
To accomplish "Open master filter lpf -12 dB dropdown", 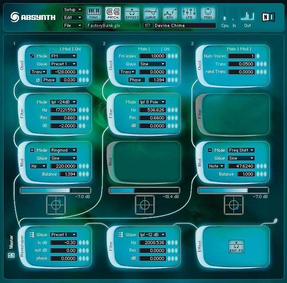I will (152, 234).
